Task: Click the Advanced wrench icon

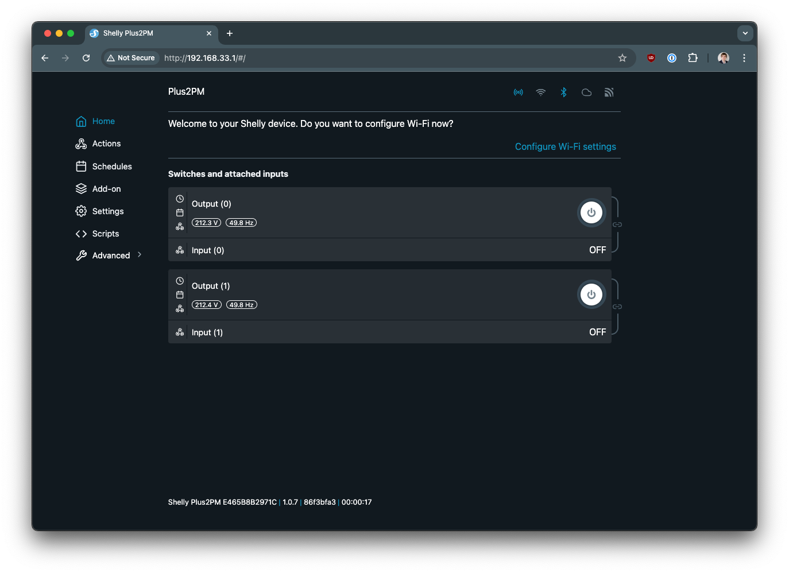Action: point(81,255)
